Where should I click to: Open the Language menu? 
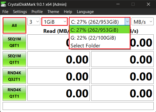[x=85, y=12]
